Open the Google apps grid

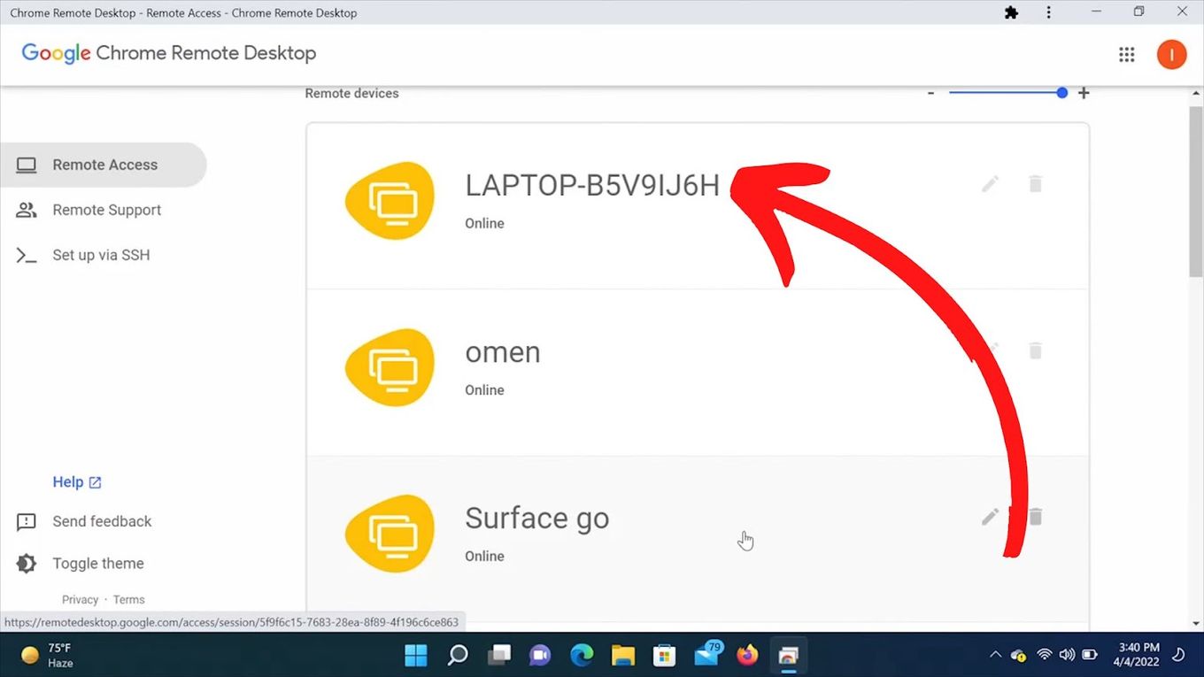(1126, 55)
